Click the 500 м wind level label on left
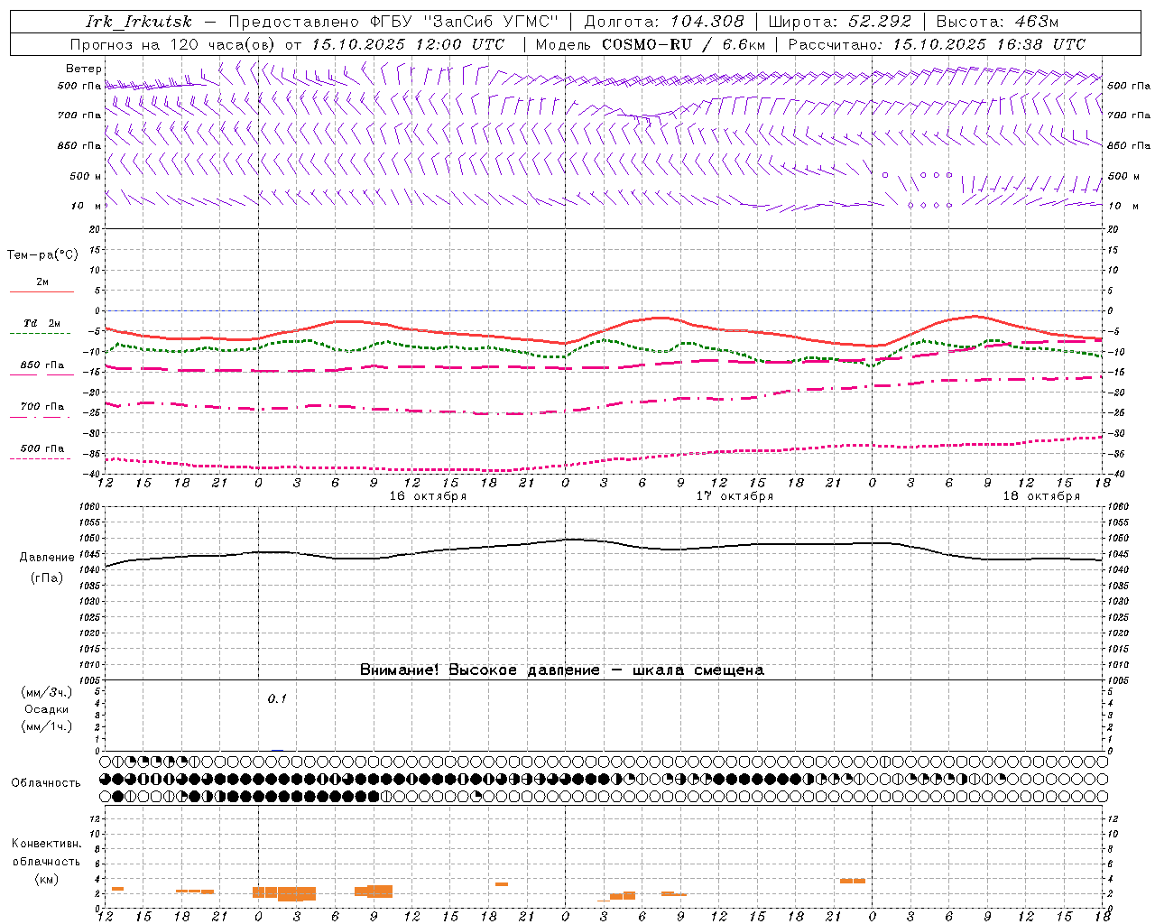Screen dimensions: 1155x924 click(x=86, y=176)
